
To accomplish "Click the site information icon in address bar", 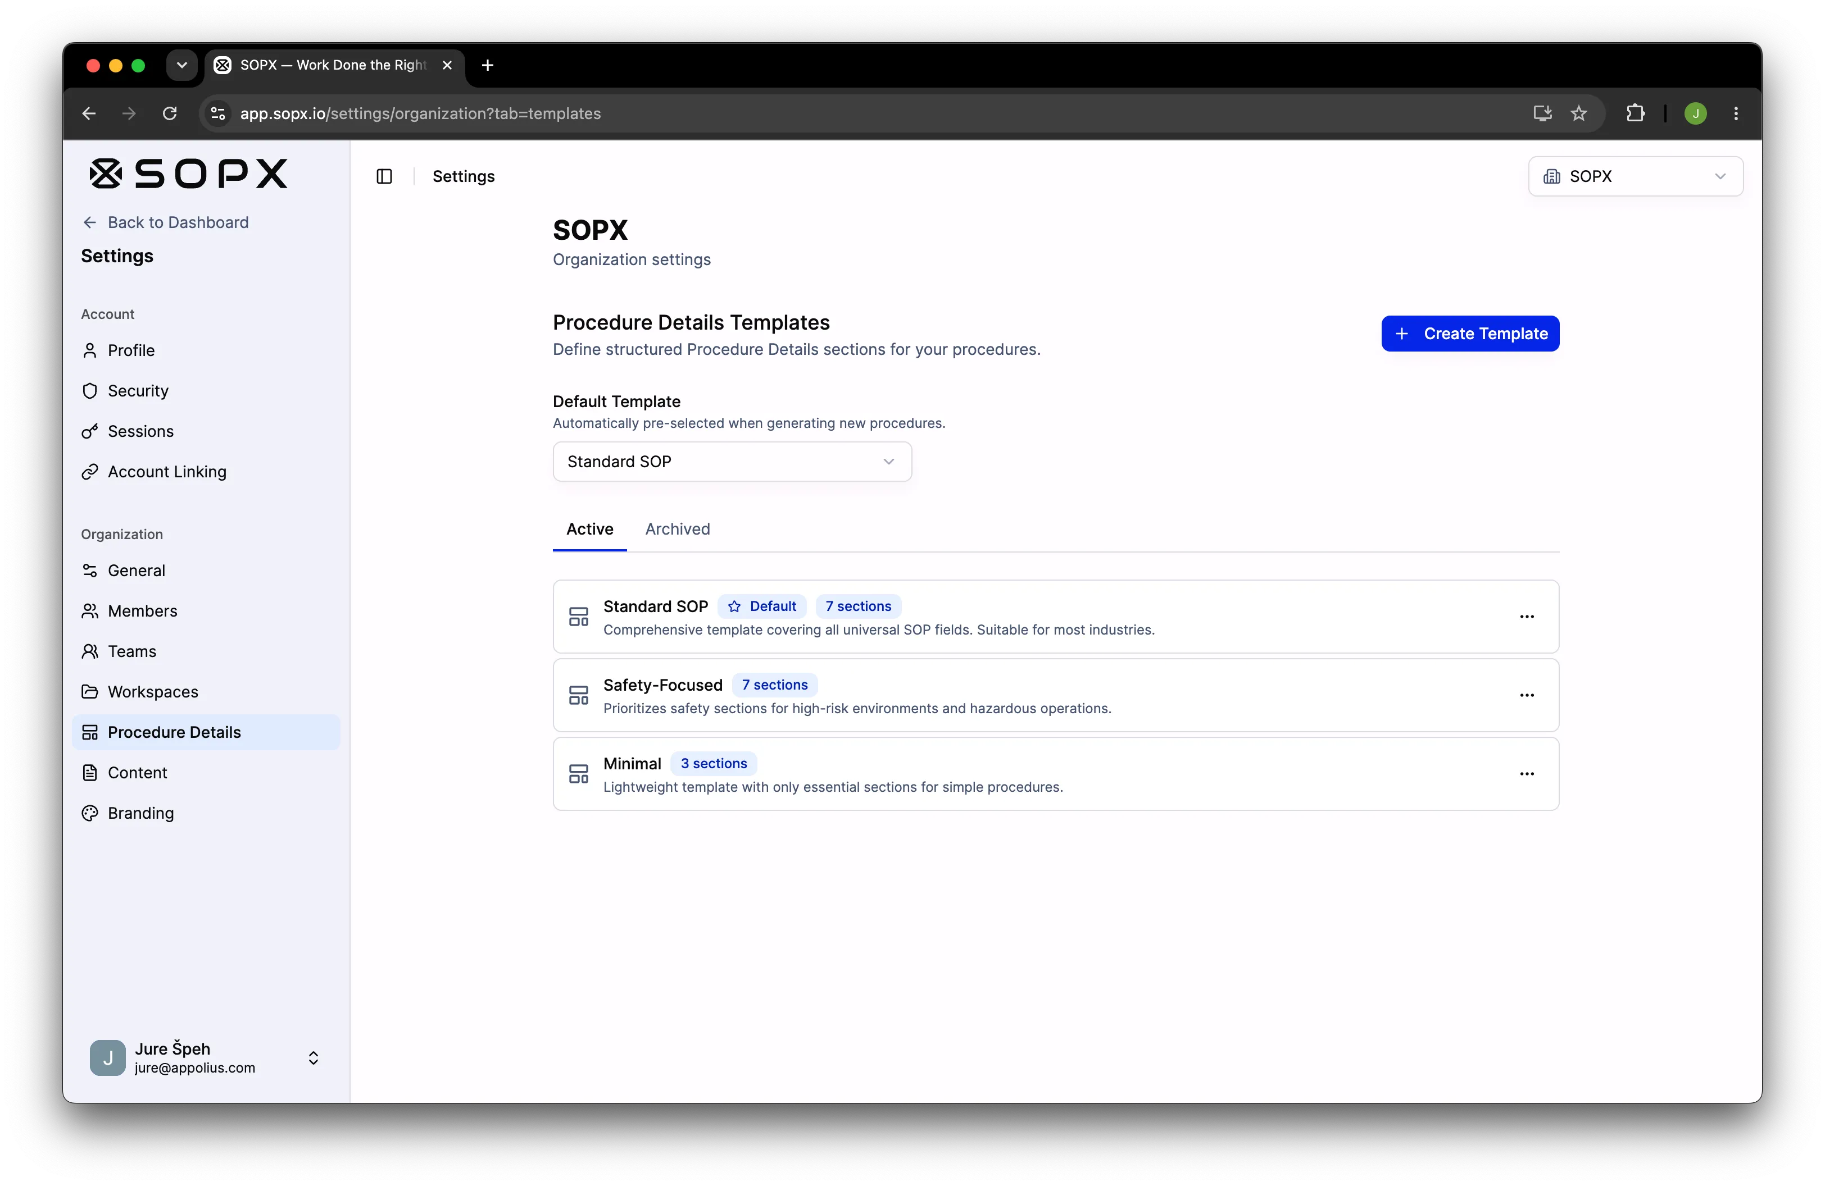I will coord(218,113).
